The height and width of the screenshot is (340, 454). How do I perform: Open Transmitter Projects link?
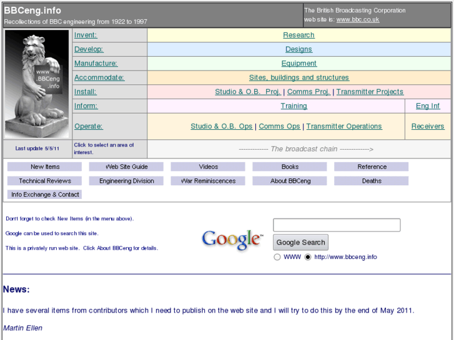click(370, 92)
